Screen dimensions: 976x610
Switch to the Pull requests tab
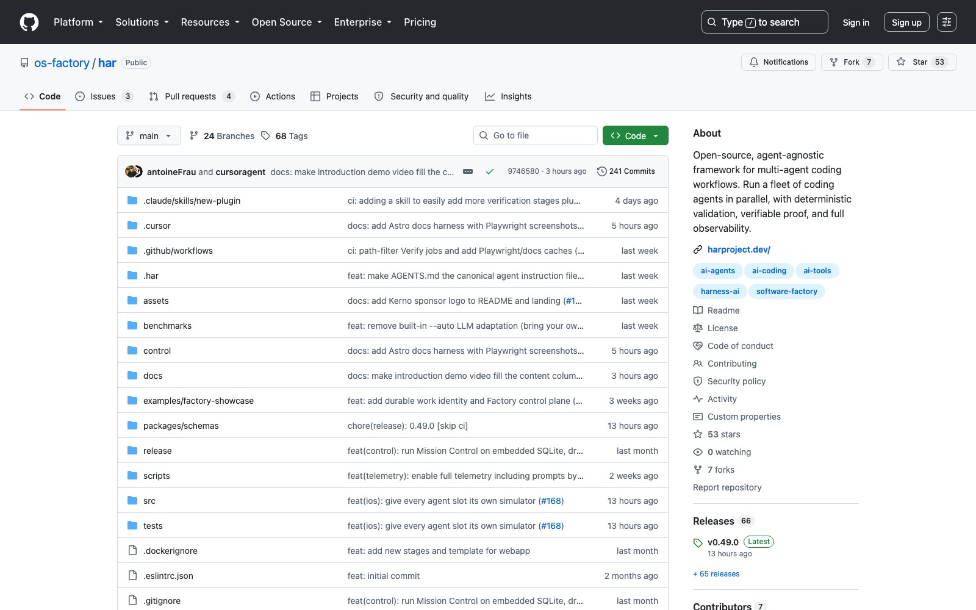point(192,96)
